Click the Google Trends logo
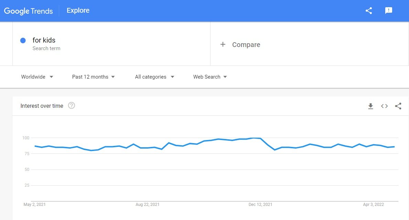 29,11
